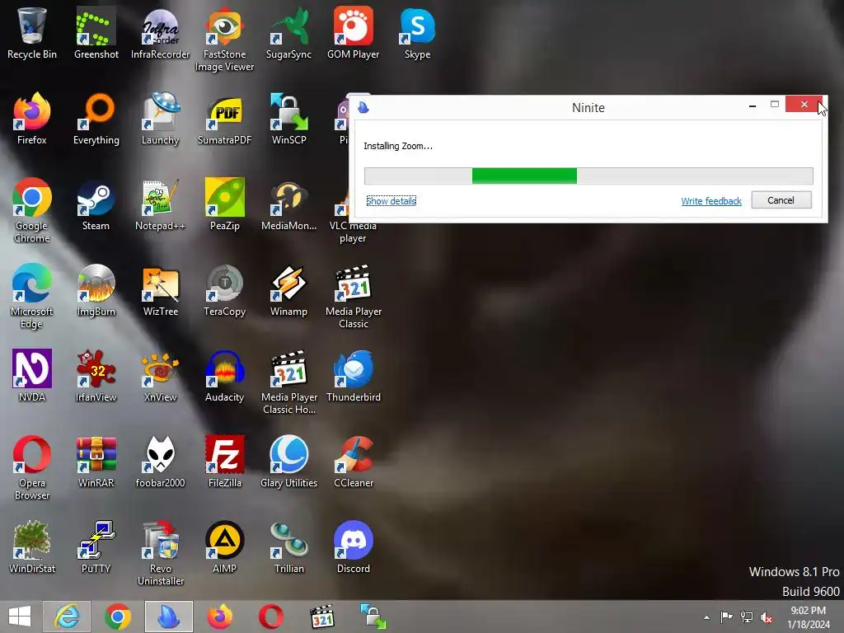This screenshot has width=844, height=633.
Task: Select the SugarSync desktop icon
Action: click(289, 33)
